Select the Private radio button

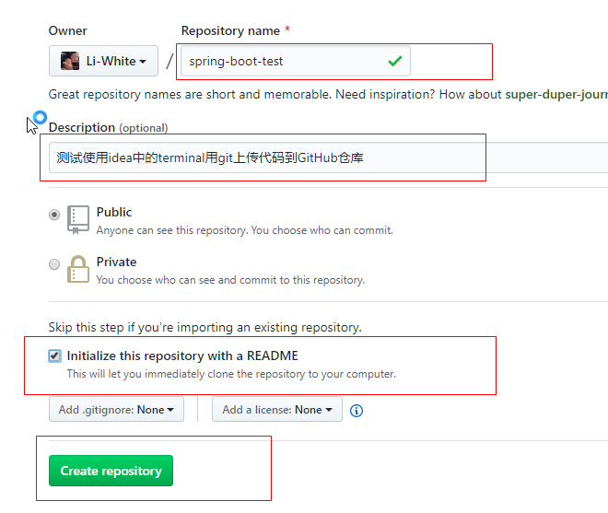(x=54, y=264)
